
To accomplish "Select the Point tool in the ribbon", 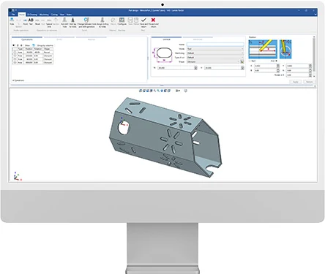I will click(x=25, y=21).
